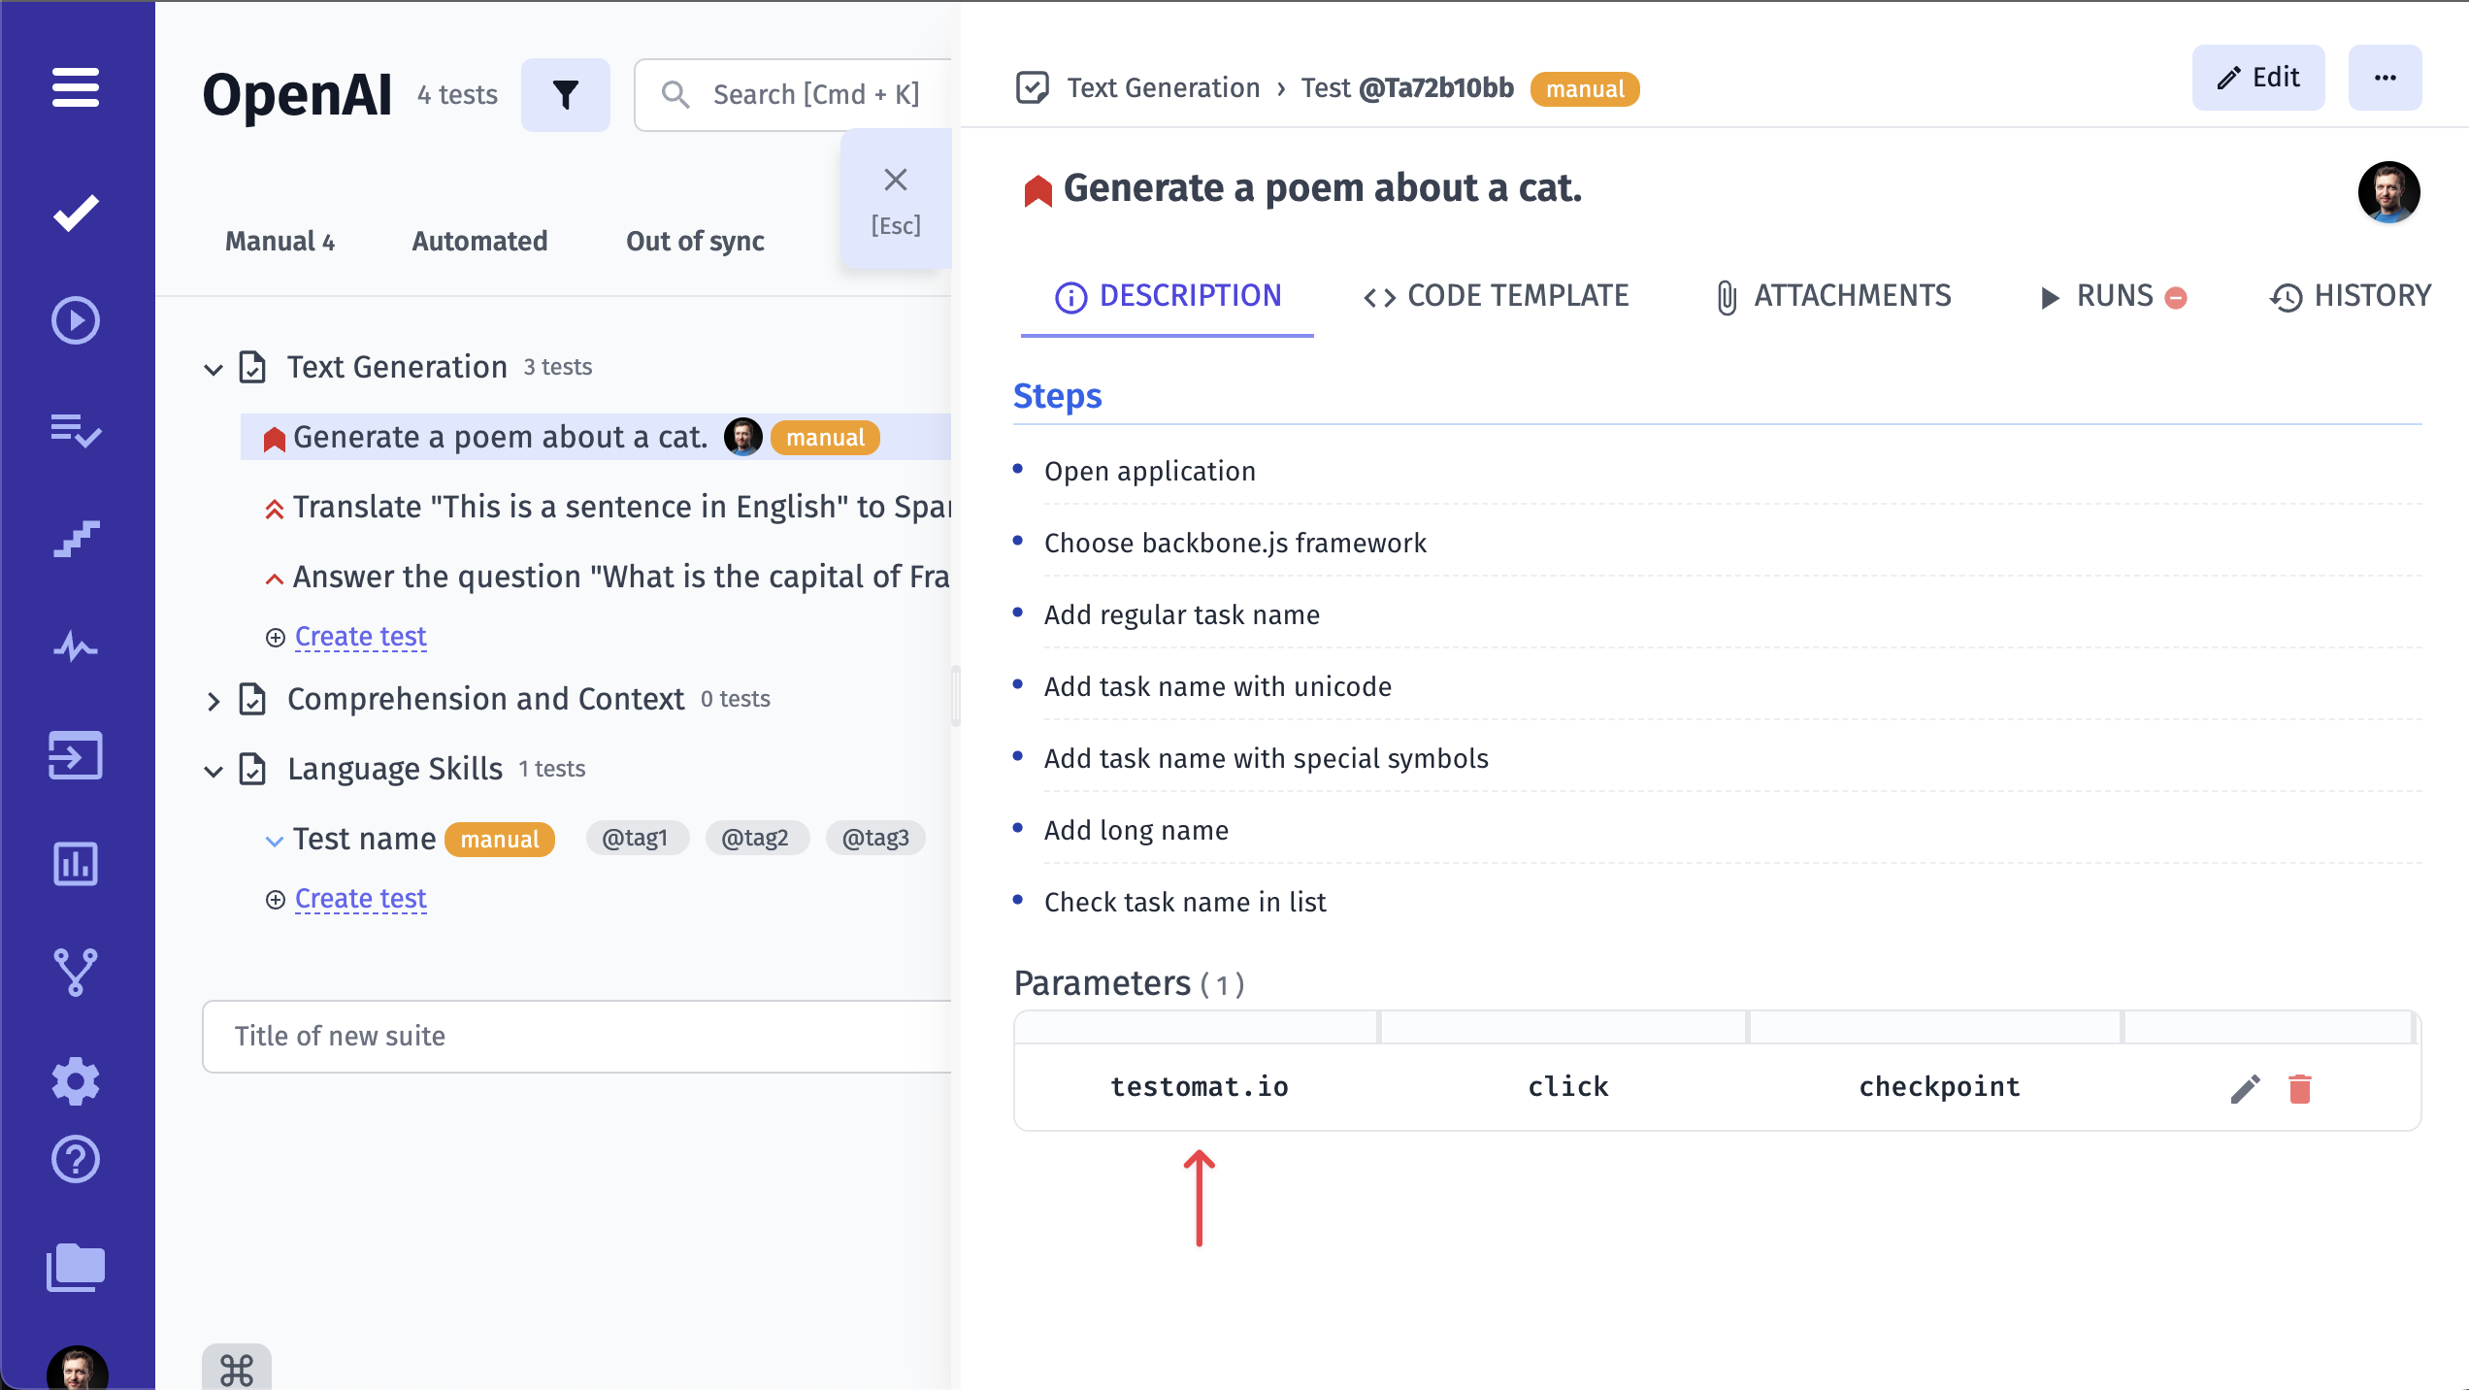Click the Create test link under Text Generation
The width and height of the screenshot is (2469, 1390).
coord(359,636)
